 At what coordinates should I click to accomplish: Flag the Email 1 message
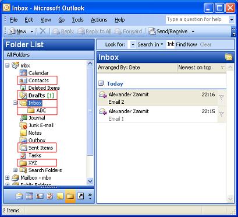tap(221, 114)
